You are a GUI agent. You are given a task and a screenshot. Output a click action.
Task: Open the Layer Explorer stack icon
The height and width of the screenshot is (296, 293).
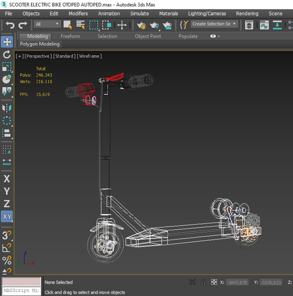(x=249, y=25)
